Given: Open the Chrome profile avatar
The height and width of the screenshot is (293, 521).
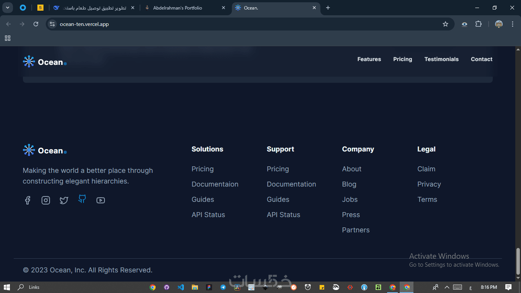Looking at the screenshot, I should (x=499, y=24).
